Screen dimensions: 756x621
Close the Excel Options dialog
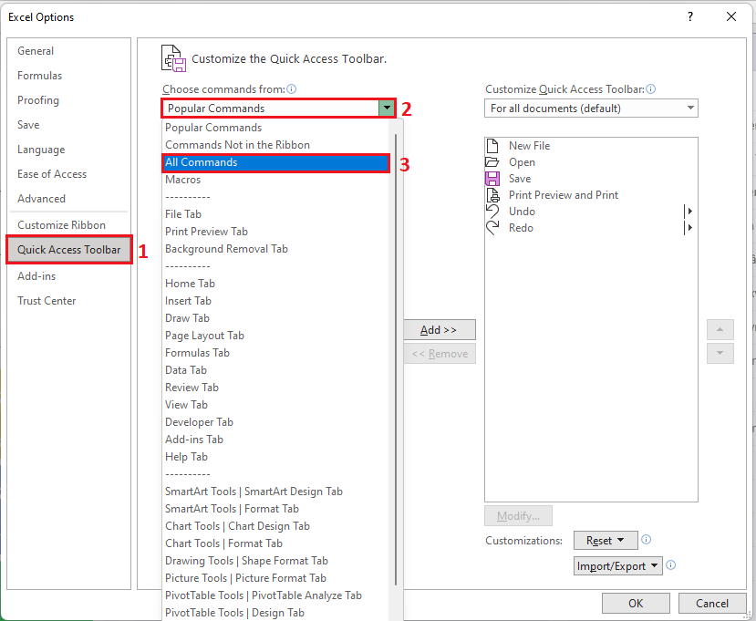(731, 17)
